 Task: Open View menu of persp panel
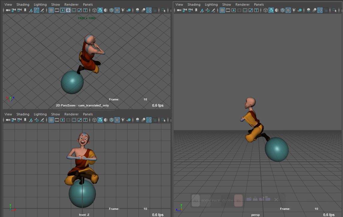(x=179, y=4)
